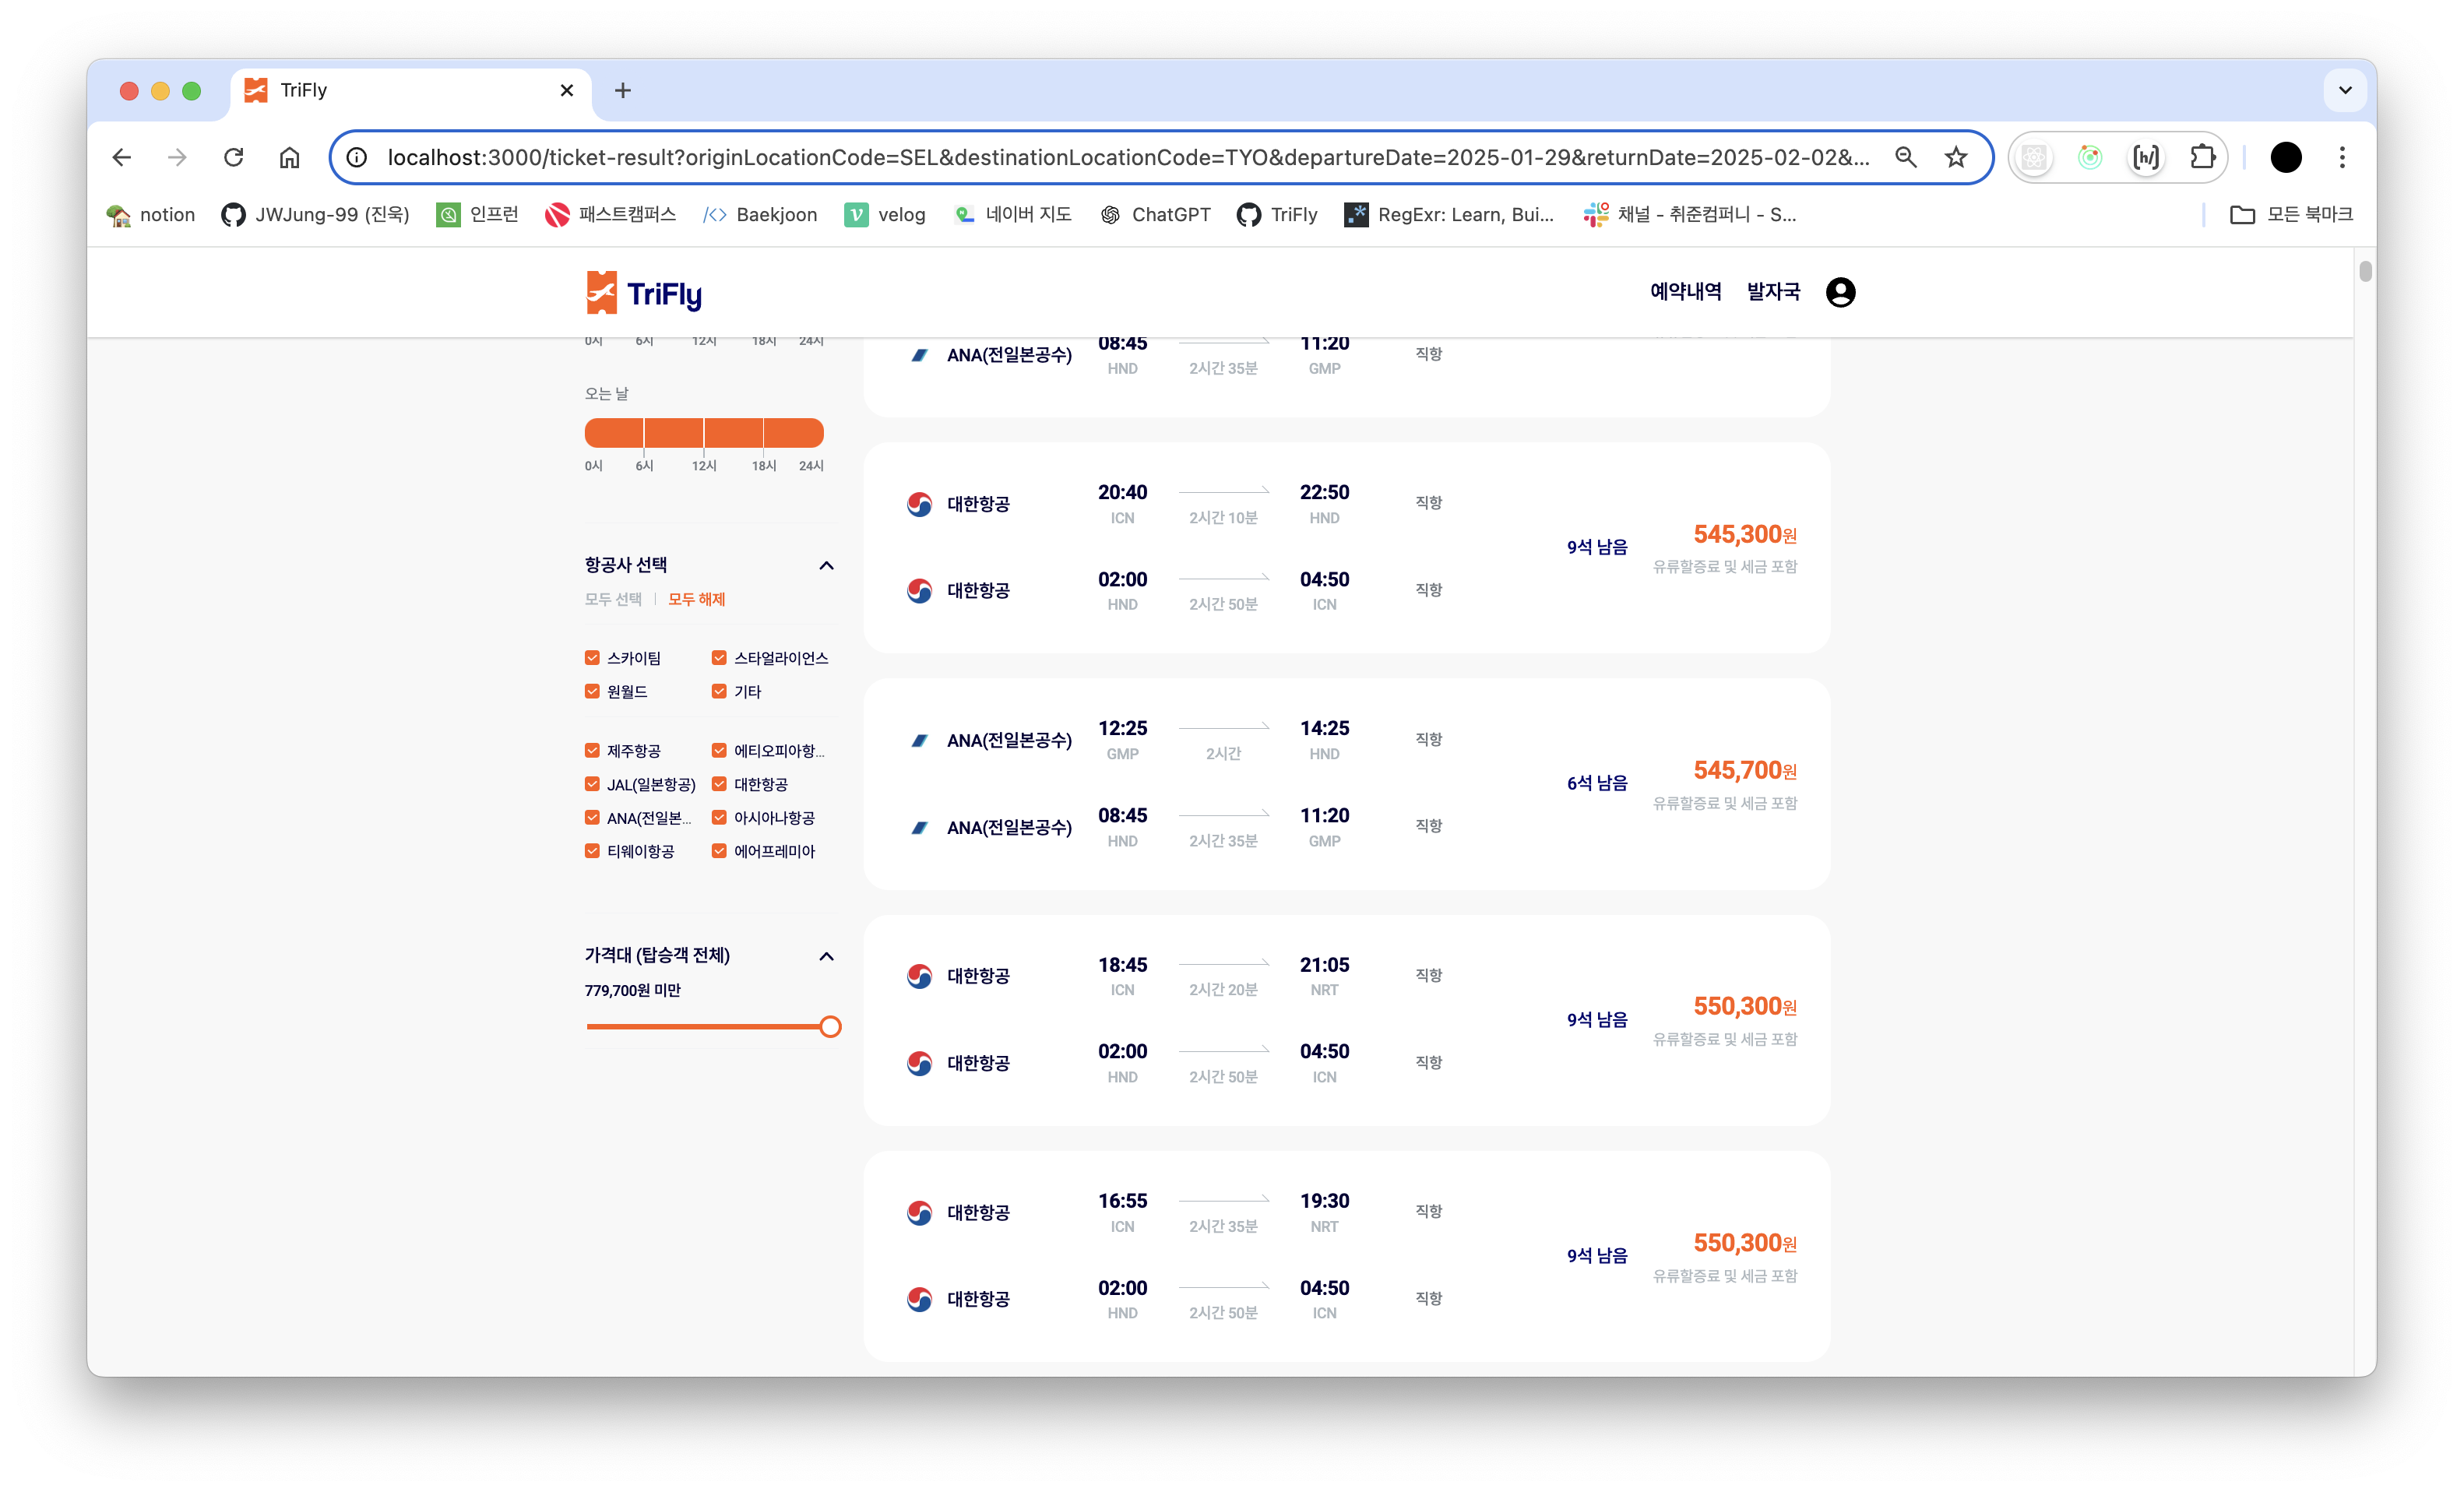
Task: Go to 예약내역 menu
Action: pyautogui.click(x=1685, y=291)
